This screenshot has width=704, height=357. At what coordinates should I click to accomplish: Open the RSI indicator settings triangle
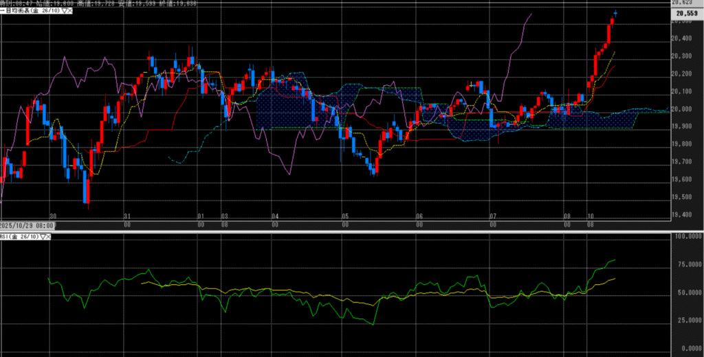(44, 236)
